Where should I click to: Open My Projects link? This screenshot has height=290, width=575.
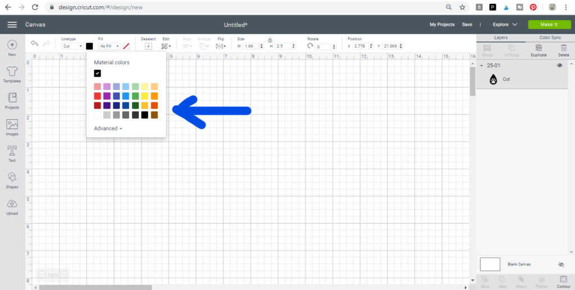click(442, 25)
